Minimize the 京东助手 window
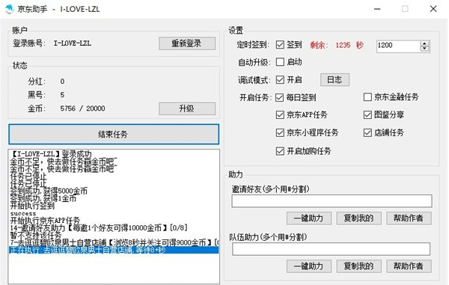Image resolution: width=449 pixels, height=285 pixels. click(x=377, y=9)
